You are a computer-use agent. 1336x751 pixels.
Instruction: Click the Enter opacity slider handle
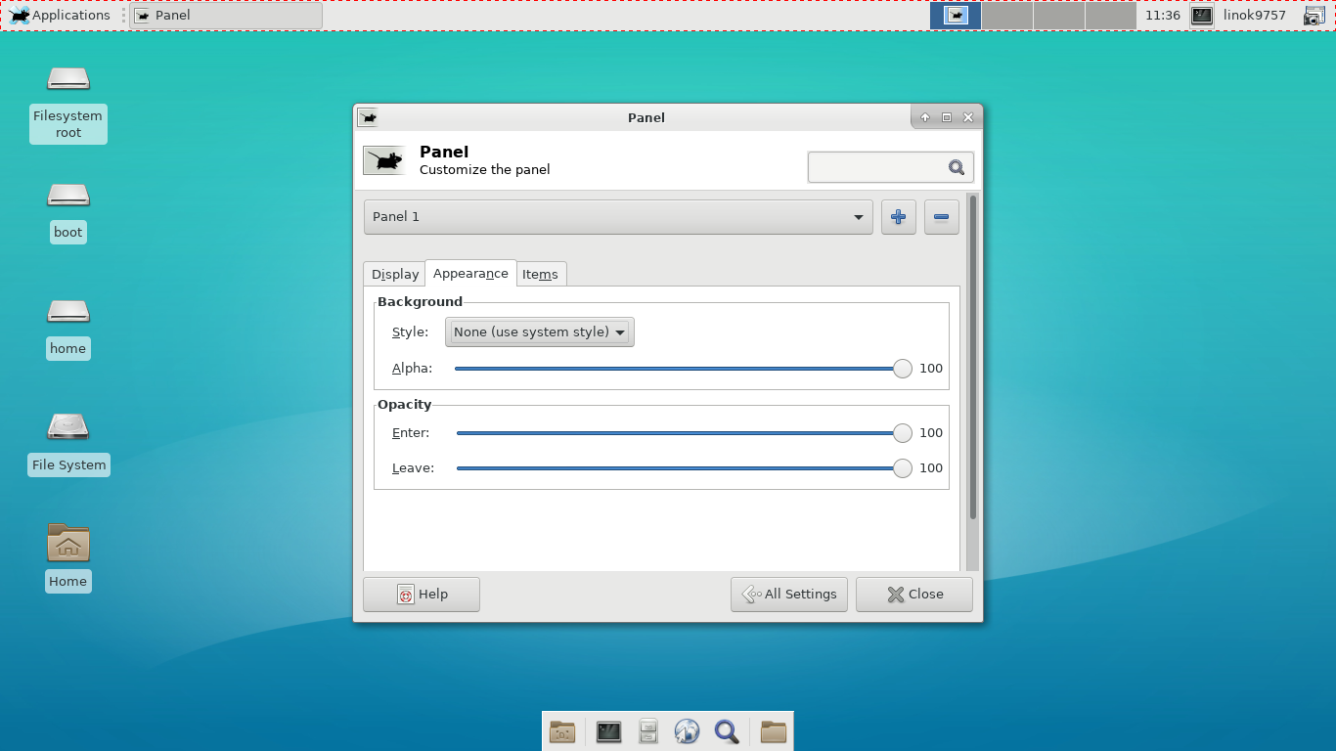click(x=903, y=433)
